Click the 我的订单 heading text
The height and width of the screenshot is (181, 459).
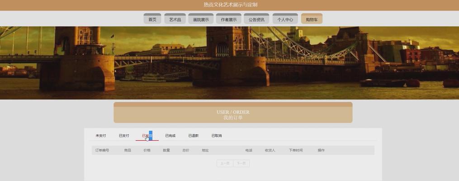click(233, 118)
